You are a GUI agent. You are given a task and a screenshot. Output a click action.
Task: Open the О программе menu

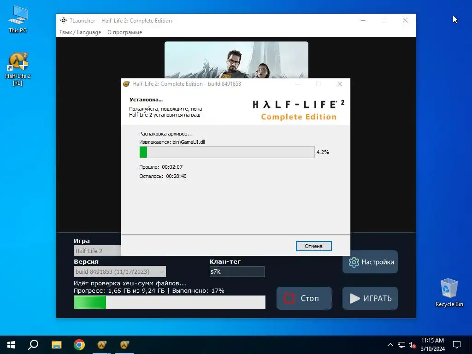[x=124, y=32]
